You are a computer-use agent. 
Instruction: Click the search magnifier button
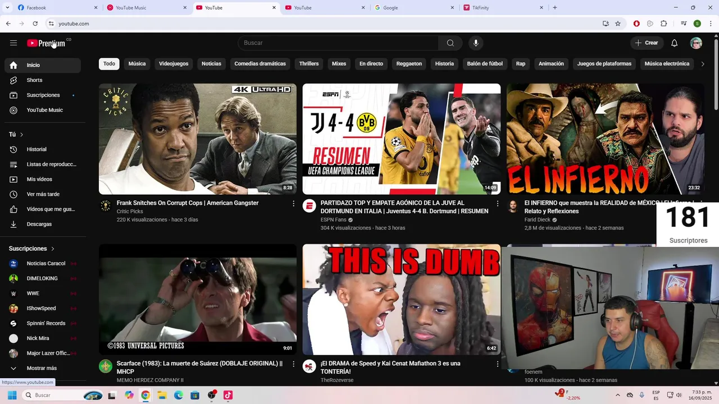[x=450, y=43]
